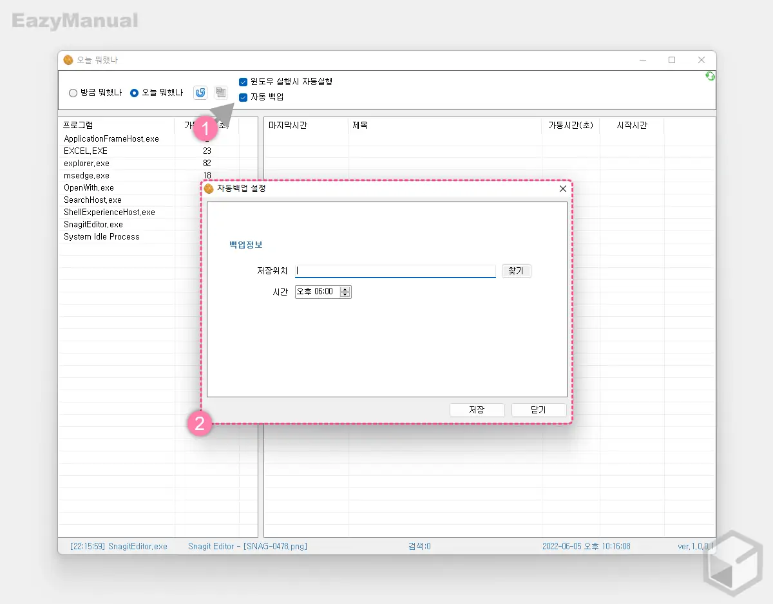This screenshot has width=773, height=604.
Task: Click the 오후 06:00 time field
Action: [316, 292]
